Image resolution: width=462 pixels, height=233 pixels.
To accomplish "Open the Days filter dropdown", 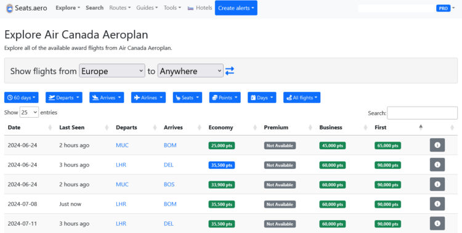I will pos(262,97).
